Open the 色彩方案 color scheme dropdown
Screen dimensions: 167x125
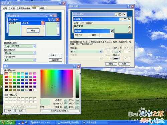coord(35,53)
